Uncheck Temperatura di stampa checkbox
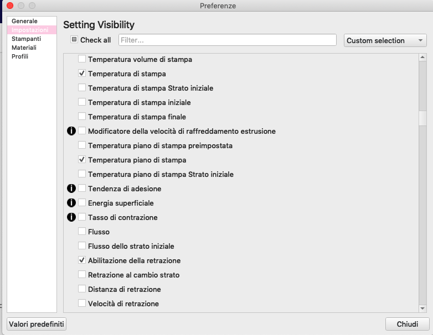This screenshot has width=433, height=335. coord(82,74)
